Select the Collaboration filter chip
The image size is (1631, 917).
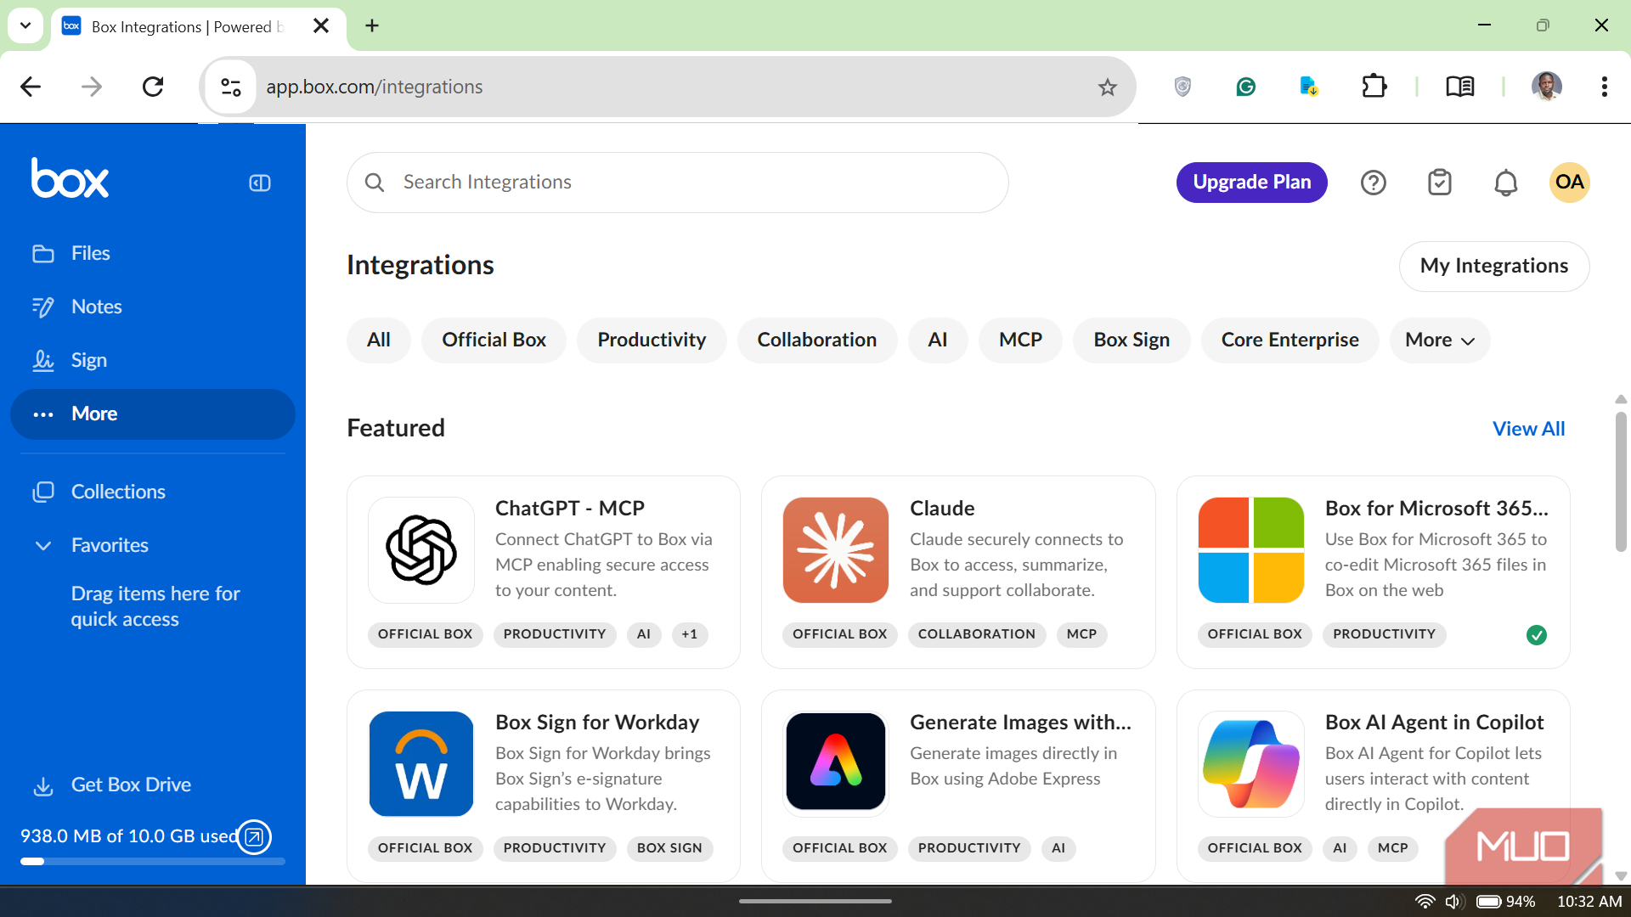click(817, 340)
